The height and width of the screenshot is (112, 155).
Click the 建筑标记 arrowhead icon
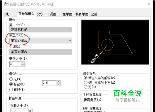point(12,30)
